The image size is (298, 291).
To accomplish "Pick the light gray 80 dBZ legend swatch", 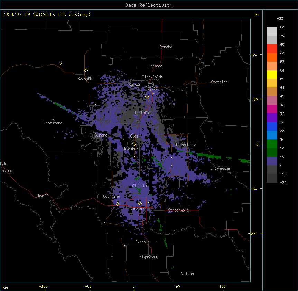I will [272, 31].
